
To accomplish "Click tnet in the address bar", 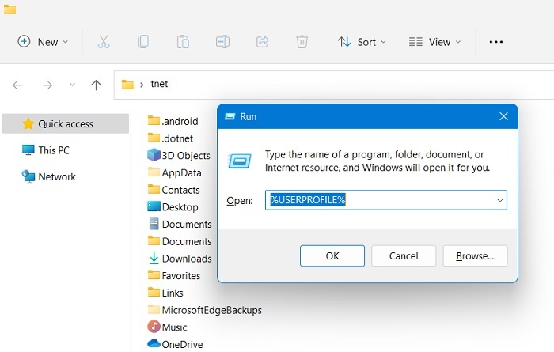I will pyautogui.click(x=159, y=84).
